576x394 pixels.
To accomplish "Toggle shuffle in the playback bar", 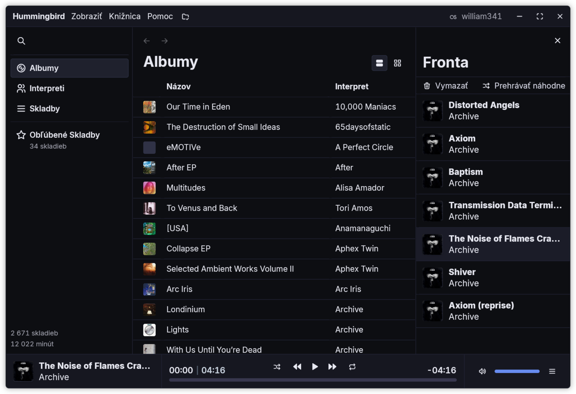I will [x=277, y=367].
